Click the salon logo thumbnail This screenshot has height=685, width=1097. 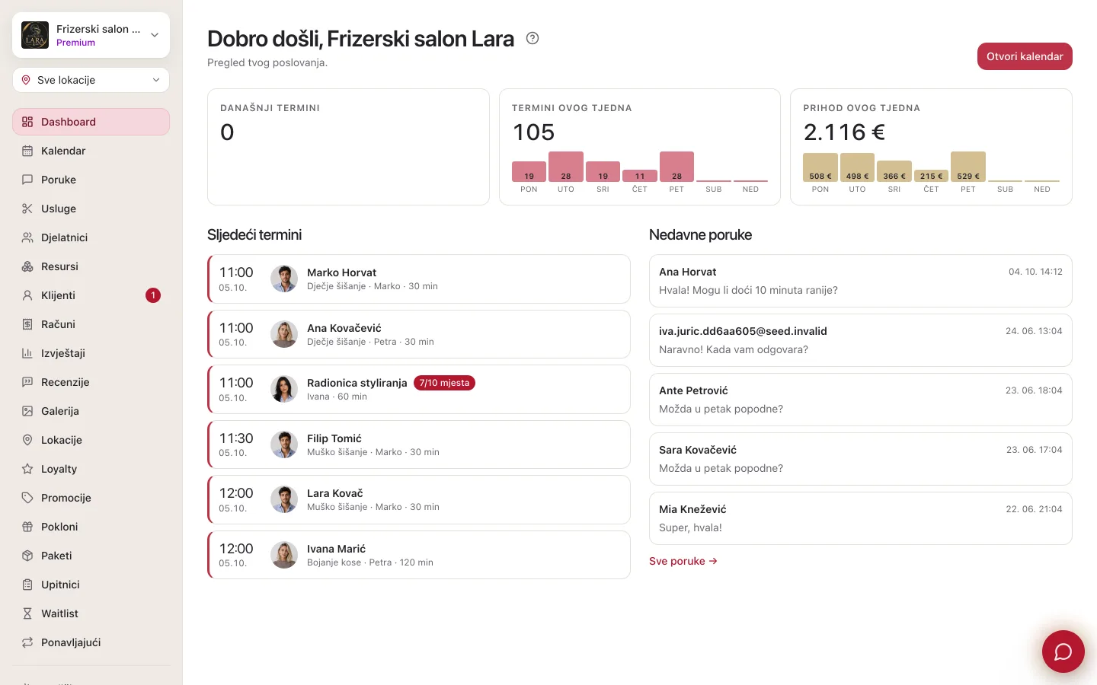click(35, 35)
